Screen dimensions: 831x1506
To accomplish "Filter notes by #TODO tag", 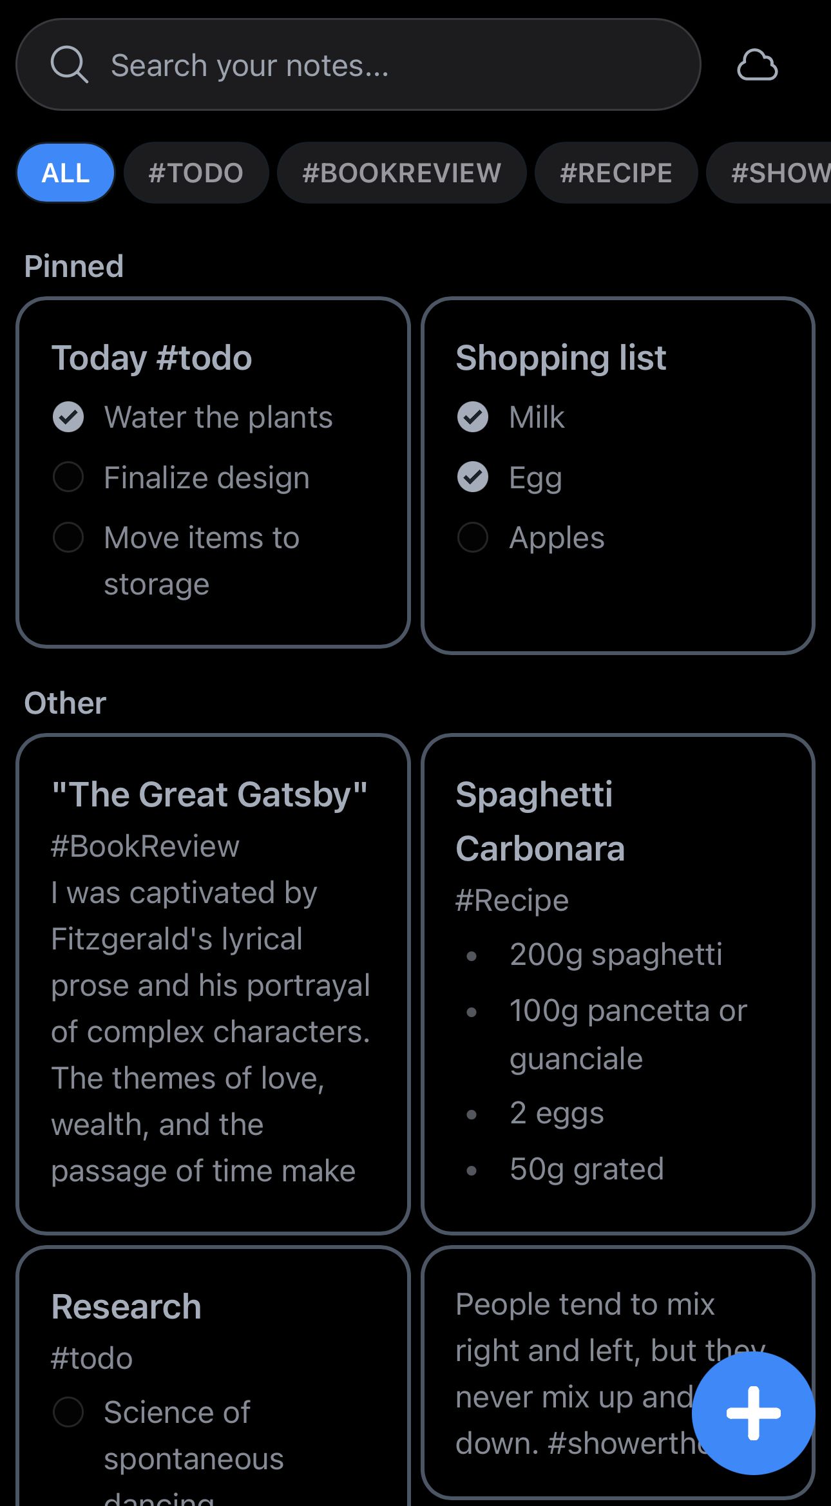I will click(x=196, y=173).
